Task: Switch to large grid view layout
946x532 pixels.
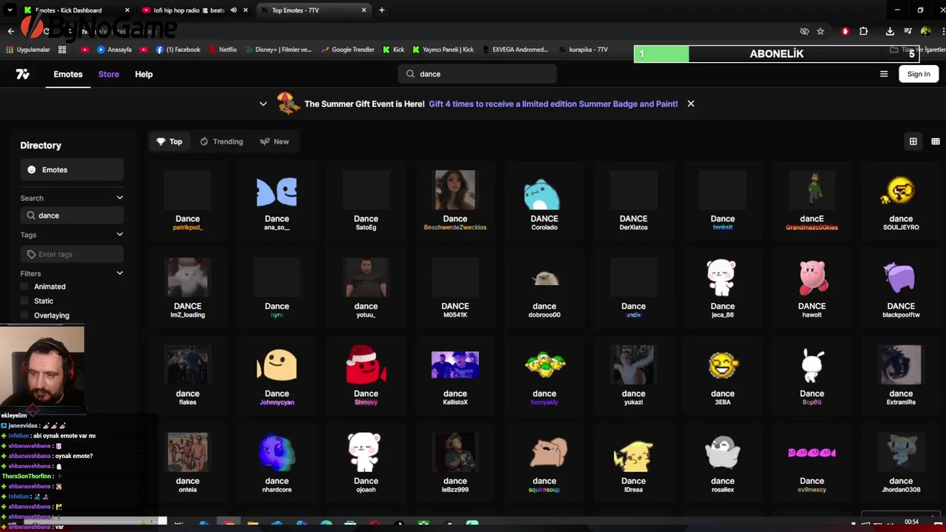Action: [x=913, y=141]
